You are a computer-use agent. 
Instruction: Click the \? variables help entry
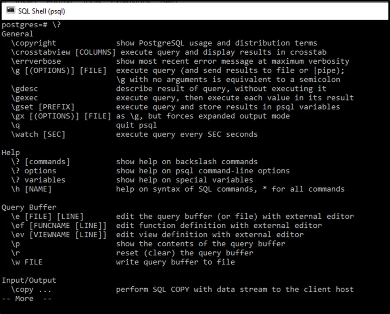pyautogui.click(x=38, y=180)
